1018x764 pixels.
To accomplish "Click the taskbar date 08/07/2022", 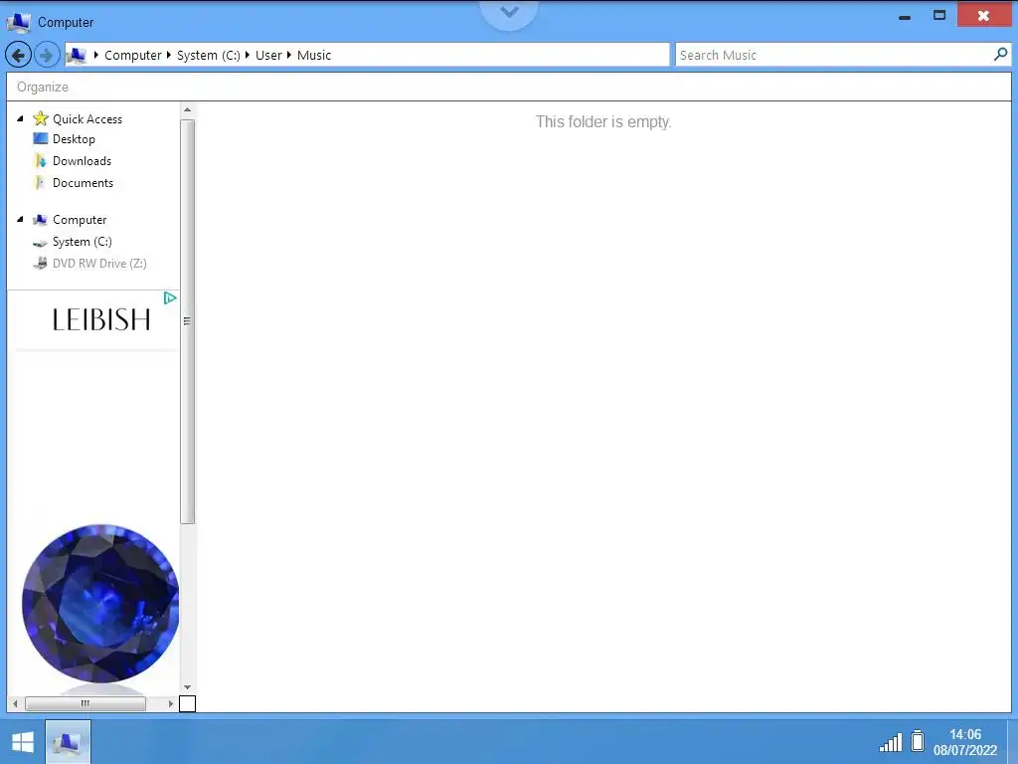I will pyautogui.click(x=964, y=750).
